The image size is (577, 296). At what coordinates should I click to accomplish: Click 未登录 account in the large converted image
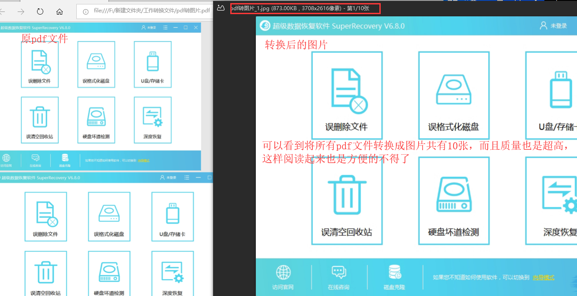553,26
